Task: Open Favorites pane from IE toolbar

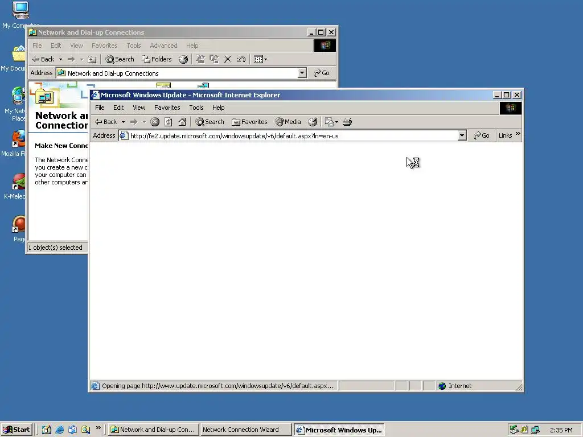Action: [249, 122]
